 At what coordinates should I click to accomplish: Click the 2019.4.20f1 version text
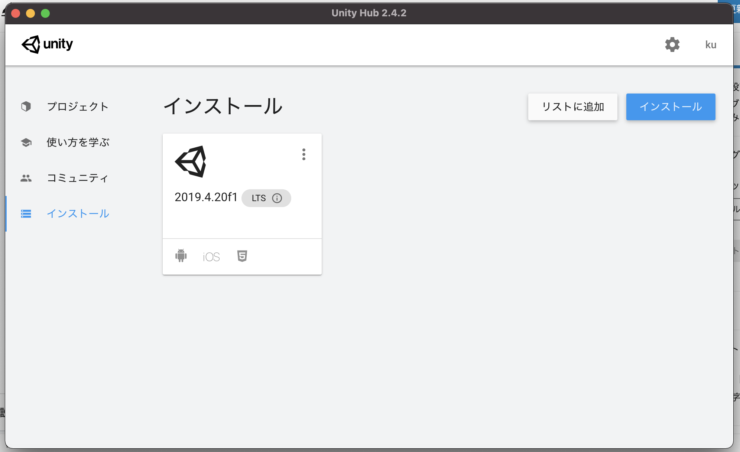point(206,197)
